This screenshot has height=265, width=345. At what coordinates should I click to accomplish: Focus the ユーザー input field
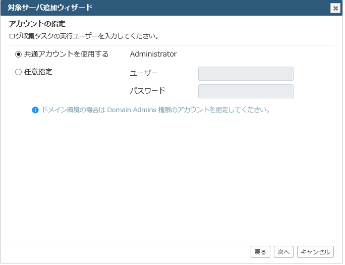[247, 74]
